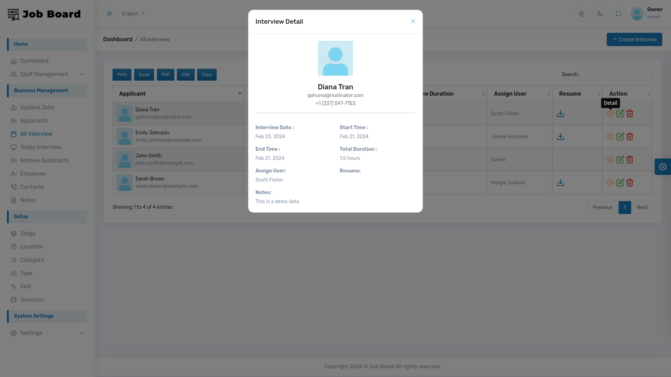
Task: Open Today Interview from the sidebar
Action: pos(41,147)
